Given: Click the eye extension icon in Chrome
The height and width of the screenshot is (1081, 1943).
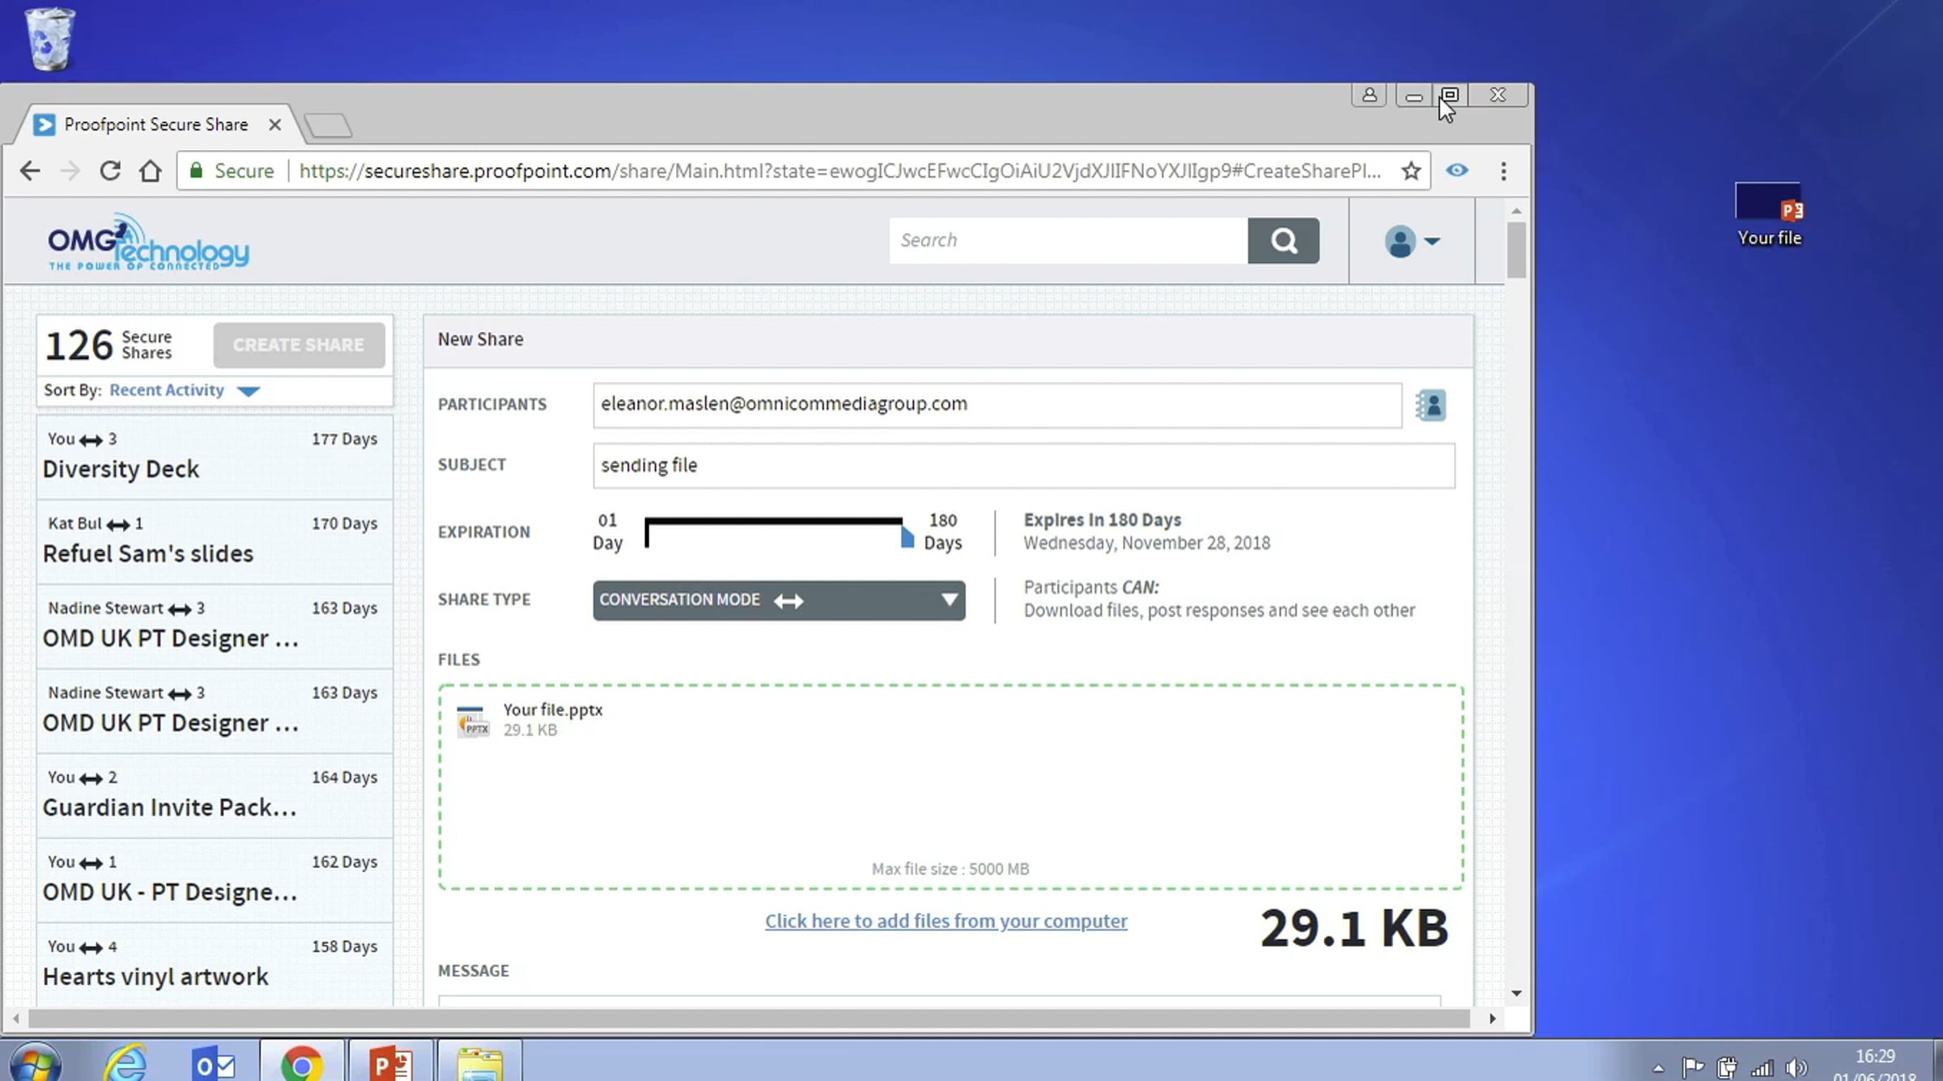Looking at the screenshot, I should (1457, 171).
